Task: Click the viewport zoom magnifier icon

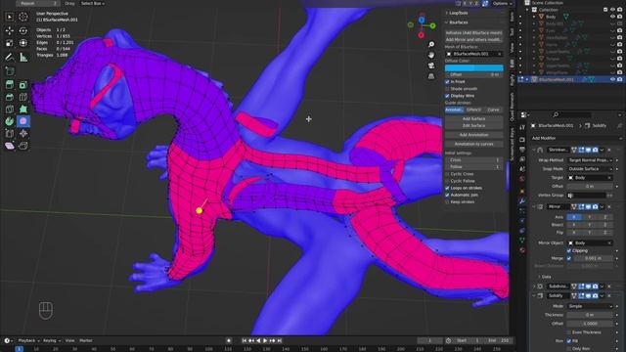Action: point(431,44)
